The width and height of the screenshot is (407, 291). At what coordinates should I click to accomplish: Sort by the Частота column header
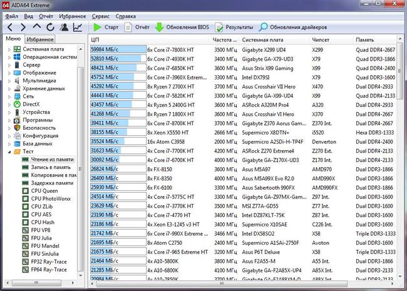click(225, 39)
